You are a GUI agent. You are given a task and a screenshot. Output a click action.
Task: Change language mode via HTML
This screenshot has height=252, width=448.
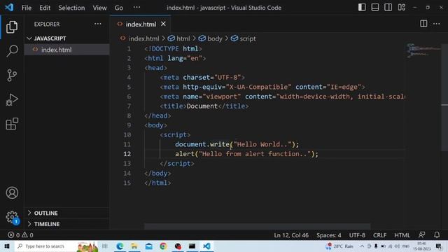point(402,235)
